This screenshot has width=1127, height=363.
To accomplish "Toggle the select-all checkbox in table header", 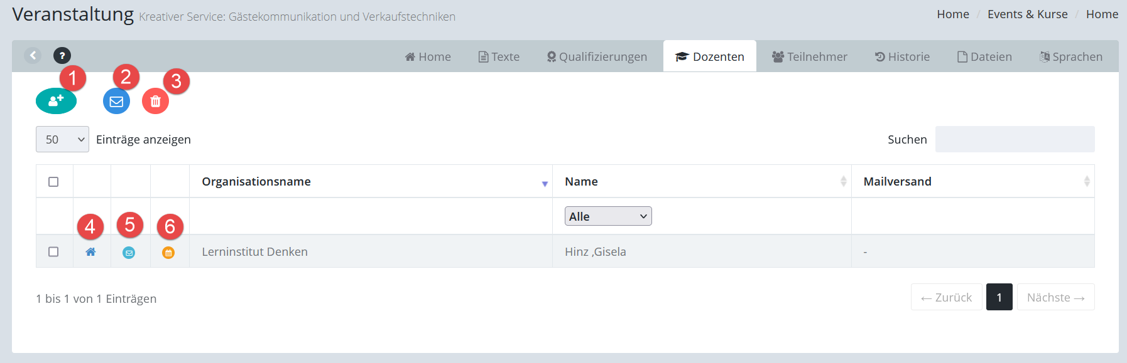I will click(x=53, y=182).
